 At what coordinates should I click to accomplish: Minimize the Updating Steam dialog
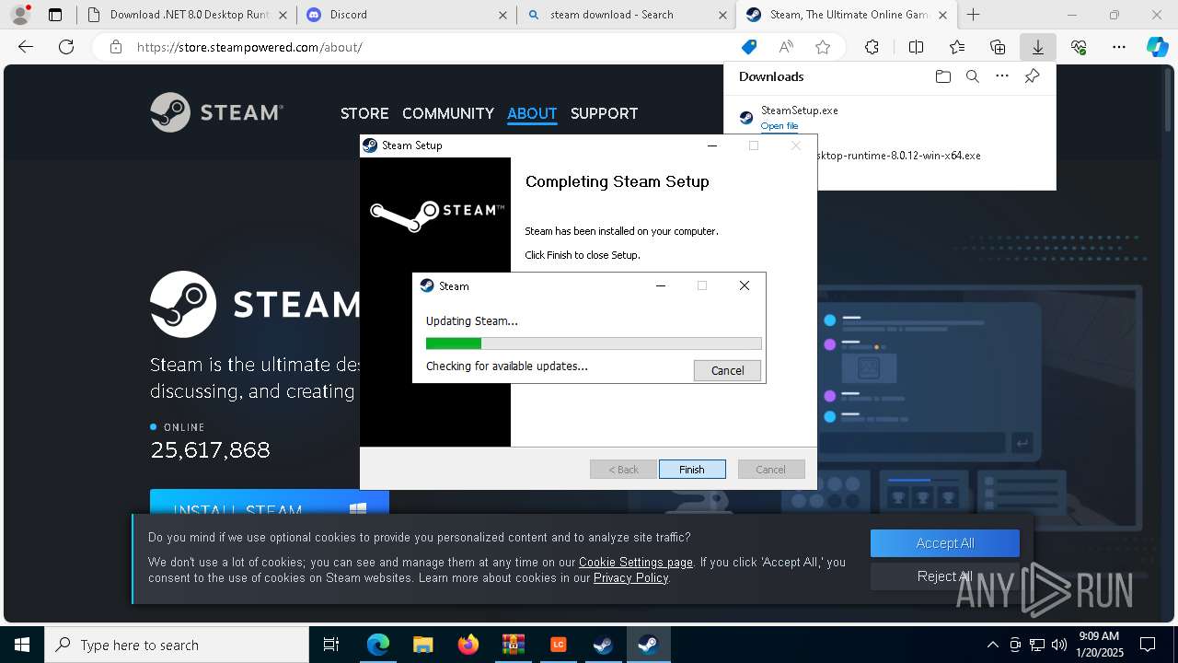660,285
